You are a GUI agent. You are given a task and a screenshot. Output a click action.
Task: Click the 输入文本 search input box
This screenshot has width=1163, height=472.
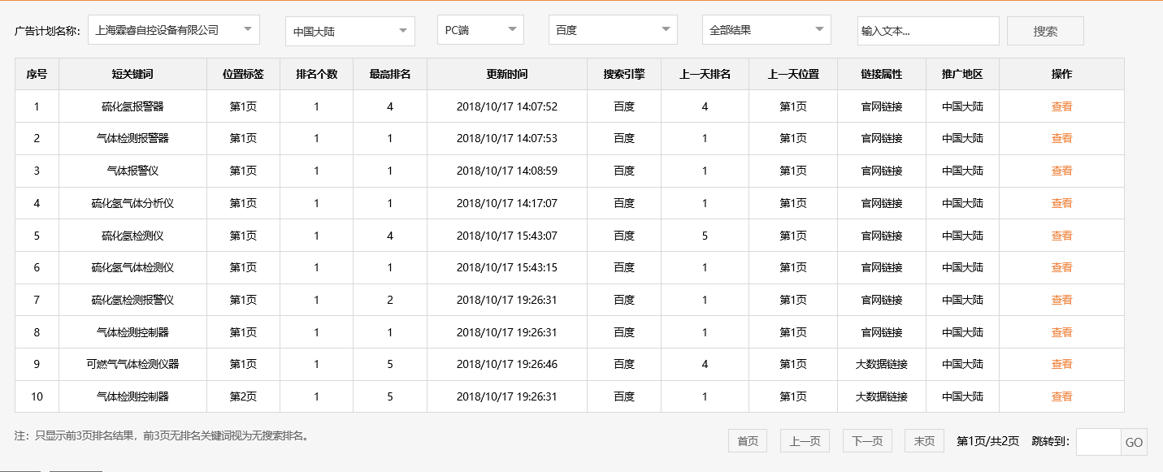tap(928, 30)
